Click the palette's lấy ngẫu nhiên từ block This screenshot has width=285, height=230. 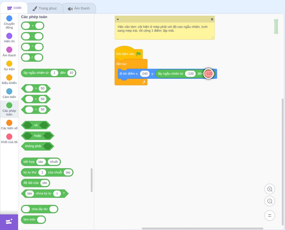48,73
